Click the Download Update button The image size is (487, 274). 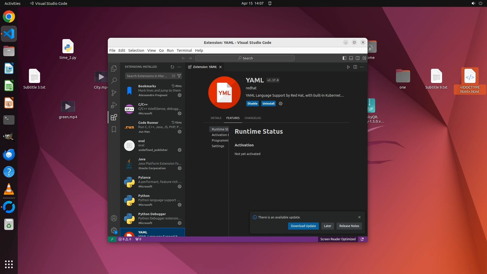[x=303, y=226]
